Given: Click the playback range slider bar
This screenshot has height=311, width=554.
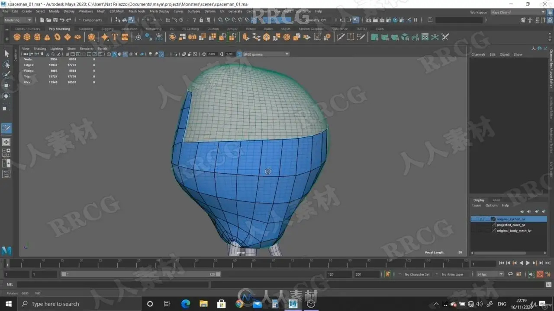Looking at the screenshot, I should (141, 274).
